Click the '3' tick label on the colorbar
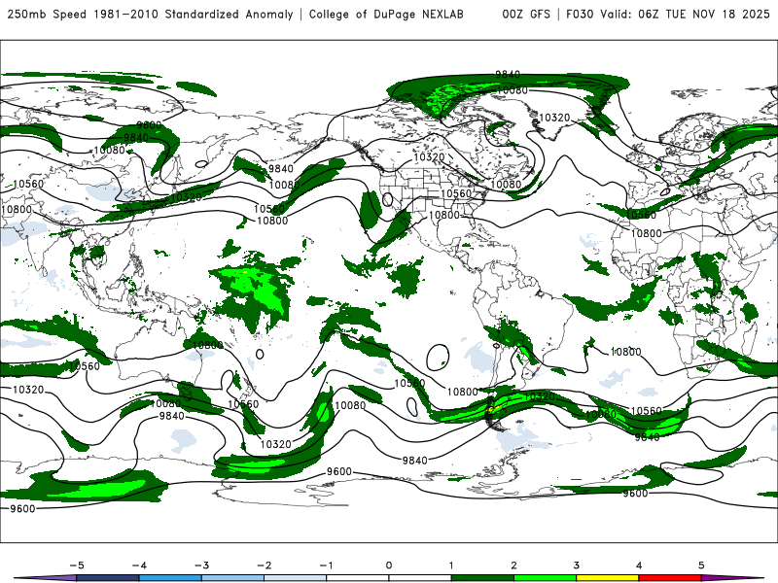This screenshot has height=583, width=778. pyautogui.click(x=576, y=566)
